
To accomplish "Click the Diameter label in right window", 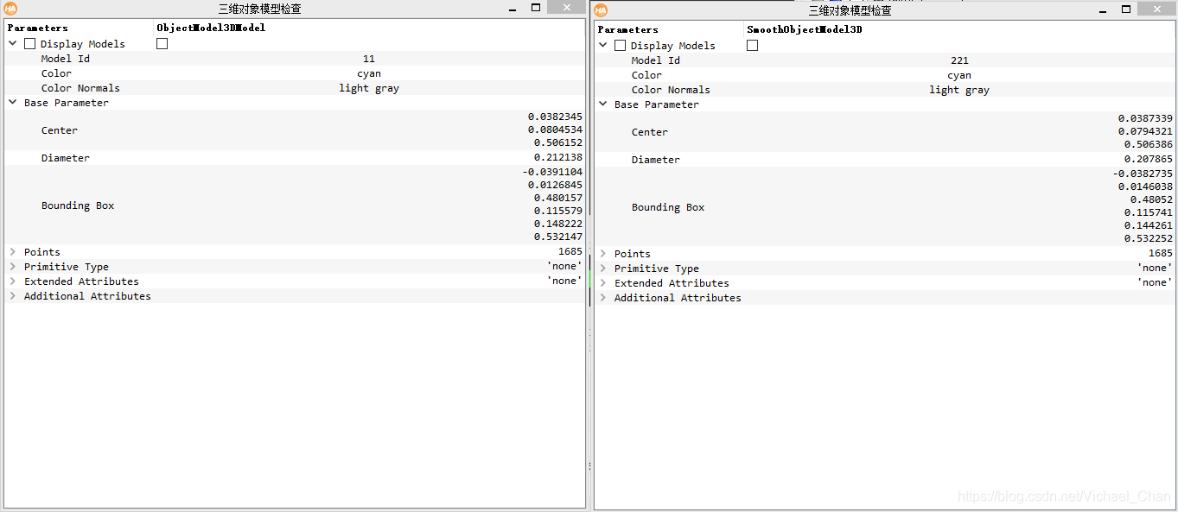I will click(655, 160).
